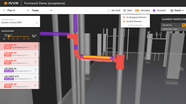Toggle the Deviated legend filter

point(142,11)
